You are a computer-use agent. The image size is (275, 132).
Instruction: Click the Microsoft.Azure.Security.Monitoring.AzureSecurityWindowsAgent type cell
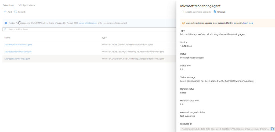(133, 52)
